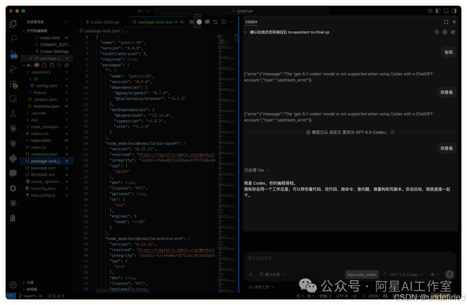467x305 pixels.
Task: Open the Run and Debug view
Action: click(13, 69)
